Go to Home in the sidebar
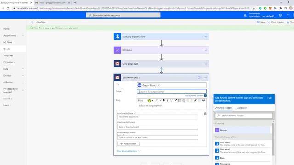 6,29
